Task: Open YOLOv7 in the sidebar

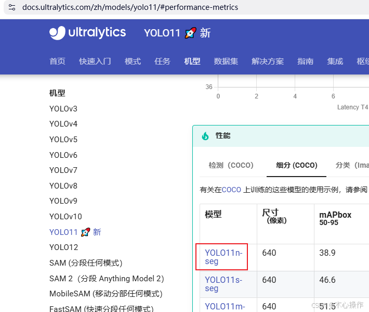Action: (63, 170)
